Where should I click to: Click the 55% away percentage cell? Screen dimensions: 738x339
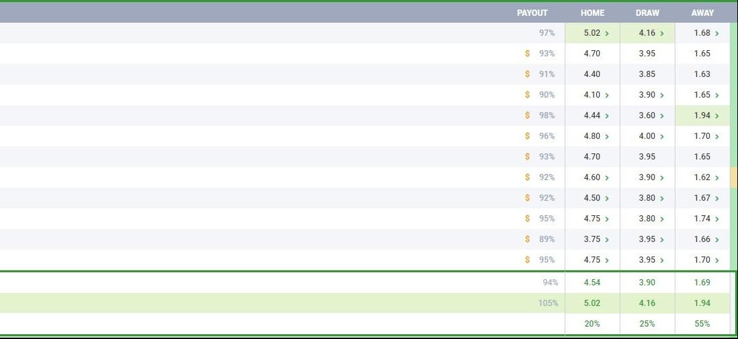pos(702,323)
